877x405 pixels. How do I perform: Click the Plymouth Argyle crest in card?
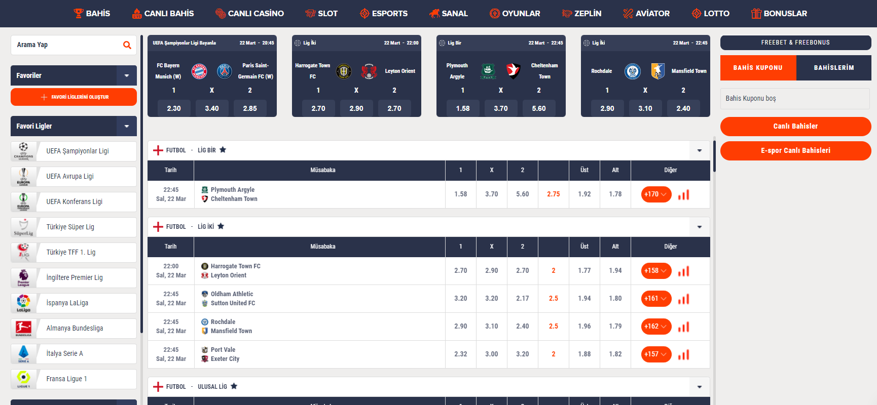click(488, 71)
